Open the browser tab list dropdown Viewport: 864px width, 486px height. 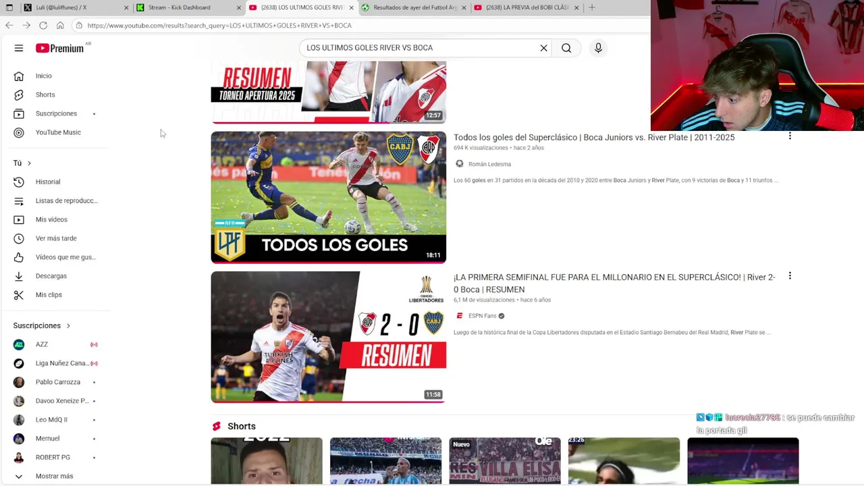[9, 7]
